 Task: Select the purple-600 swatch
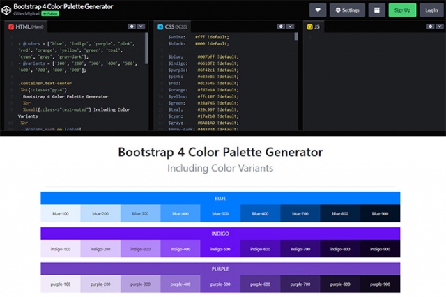260,284
